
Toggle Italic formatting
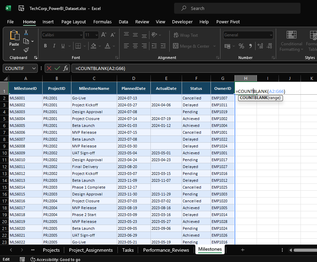(x=54, y=46)
